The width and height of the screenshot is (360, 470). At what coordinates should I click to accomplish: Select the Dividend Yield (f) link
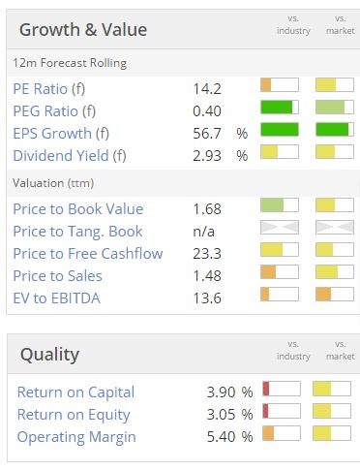70,156
